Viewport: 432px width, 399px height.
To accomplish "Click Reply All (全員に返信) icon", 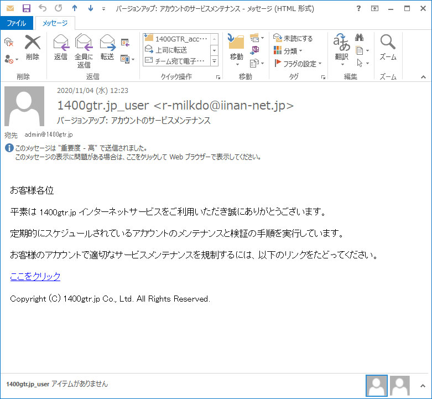I will click(x=84, y=50).
